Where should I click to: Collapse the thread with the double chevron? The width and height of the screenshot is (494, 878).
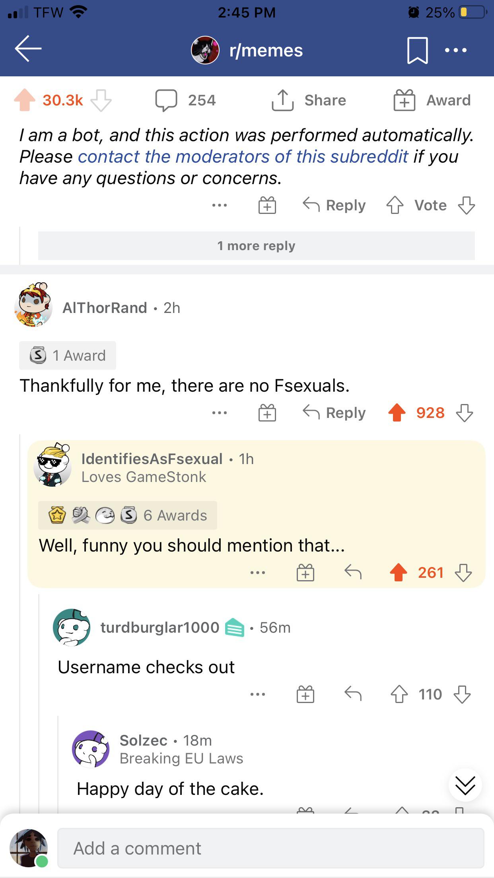465,785
